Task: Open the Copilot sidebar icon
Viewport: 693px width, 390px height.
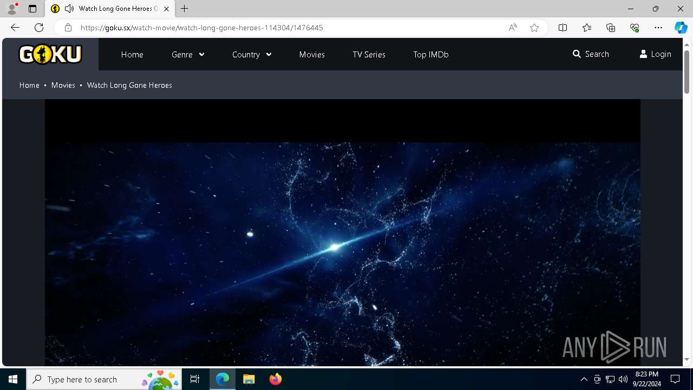Action: click(681, 28)
